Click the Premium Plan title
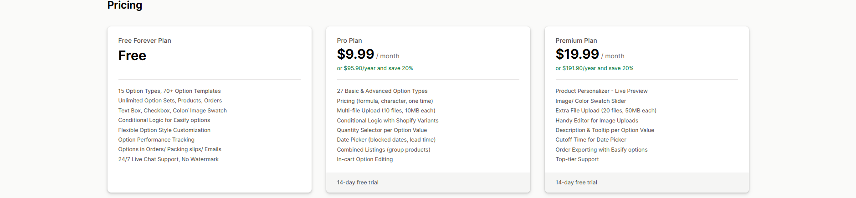856x198 pixels. tap(576, 41)
